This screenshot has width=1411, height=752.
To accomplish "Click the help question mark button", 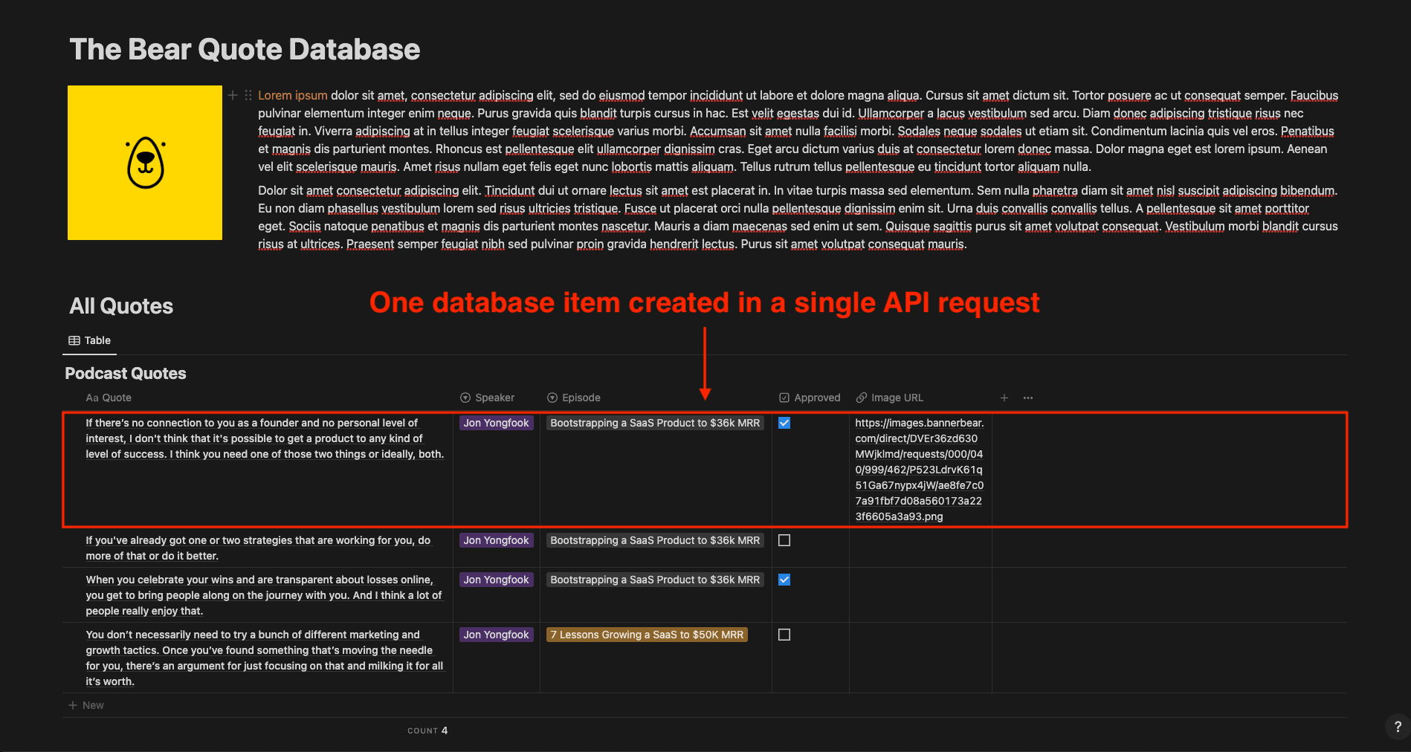I will [1398, 727].
